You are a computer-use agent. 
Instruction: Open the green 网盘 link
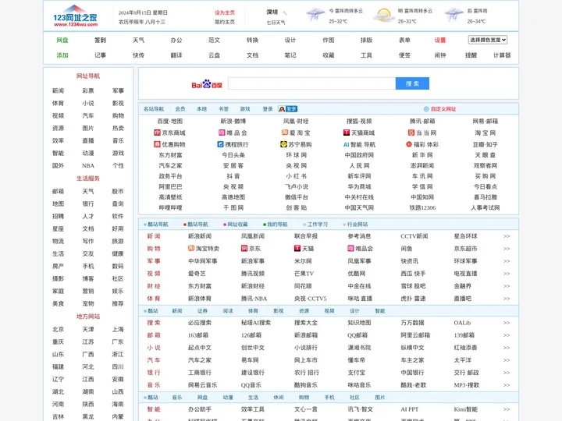point(62,40)
